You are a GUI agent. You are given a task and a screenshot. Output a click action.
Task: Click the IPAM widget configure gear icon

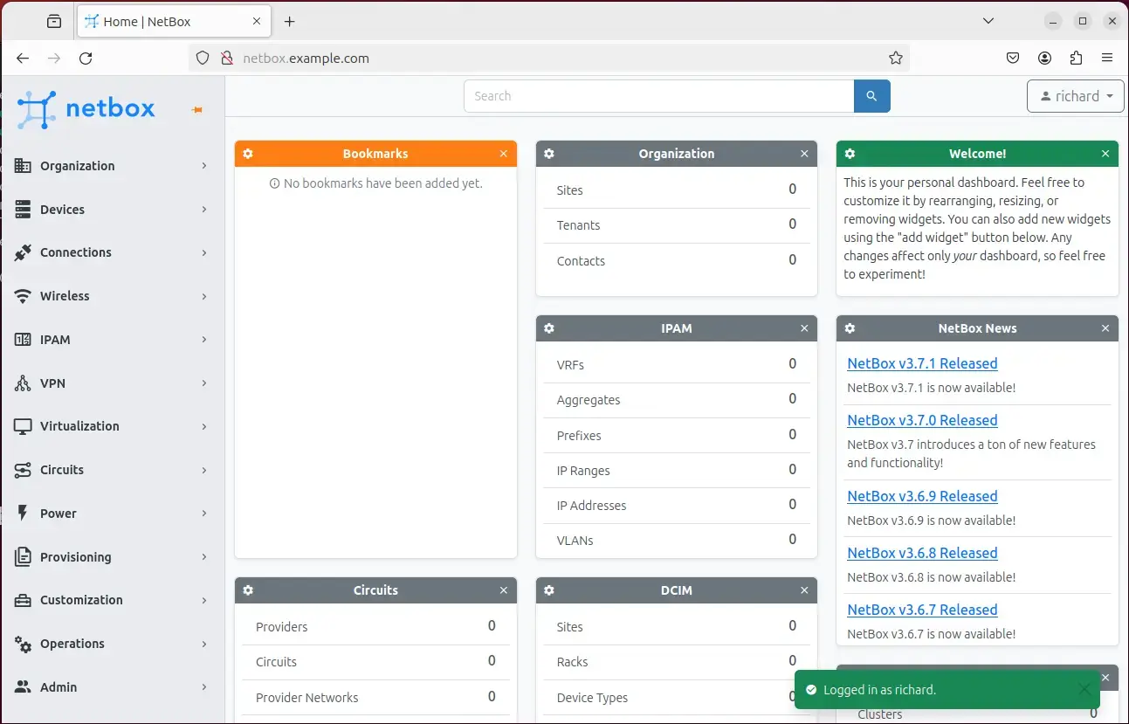[x=549, y=328]
